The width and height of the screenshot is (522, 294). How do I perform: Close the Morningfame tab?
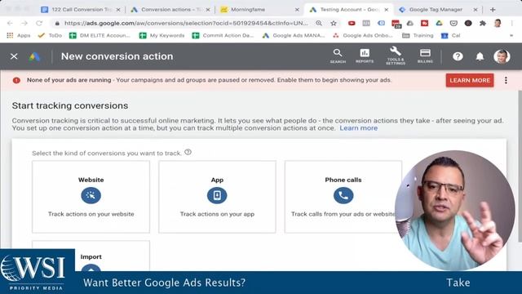(297, 10)
